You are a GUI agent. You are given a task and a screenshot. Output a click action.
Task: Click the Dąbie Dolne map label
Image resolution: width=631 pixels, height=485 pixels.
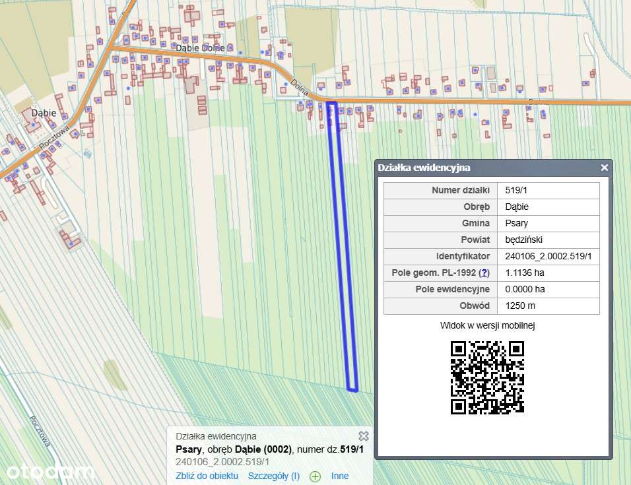tap(200, 48)
